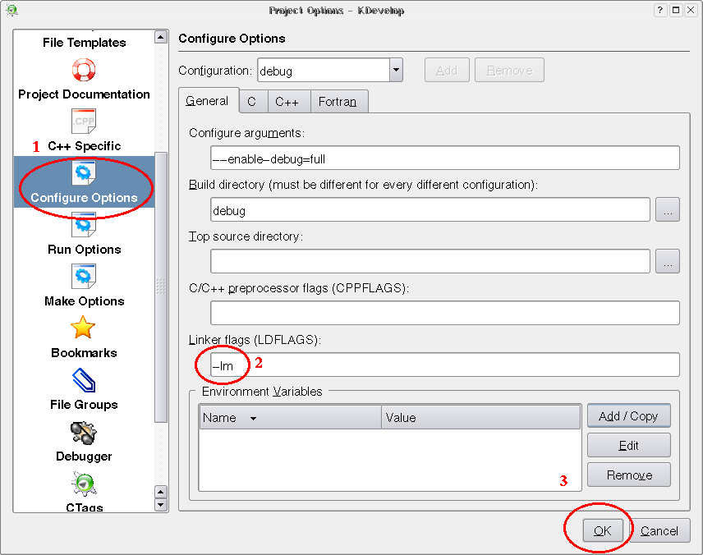Open the CTags icon

84,484
